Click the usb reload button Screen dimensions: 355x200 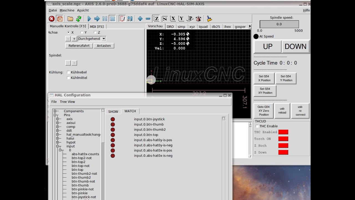click(282, 111)
